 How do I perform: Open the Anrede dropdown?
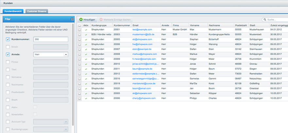tap(66, 55)
